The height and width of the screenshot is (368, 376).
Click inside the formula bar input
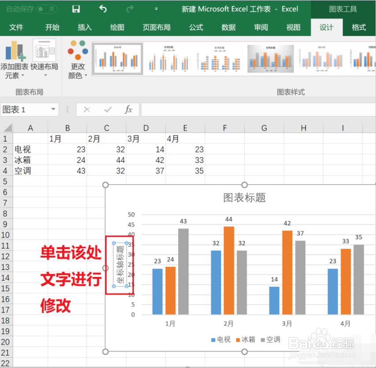(x=258, y=110)
